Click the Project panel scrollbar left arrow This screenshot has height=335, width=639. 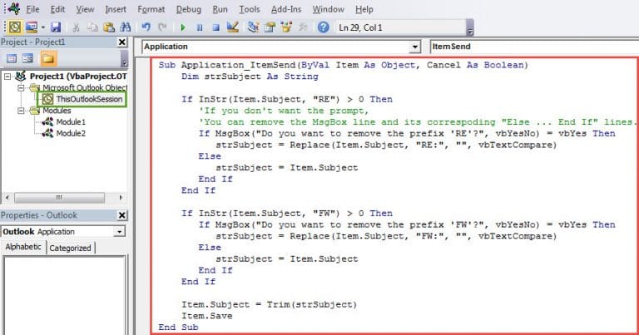pyautogui.click(x=7, y=197)
